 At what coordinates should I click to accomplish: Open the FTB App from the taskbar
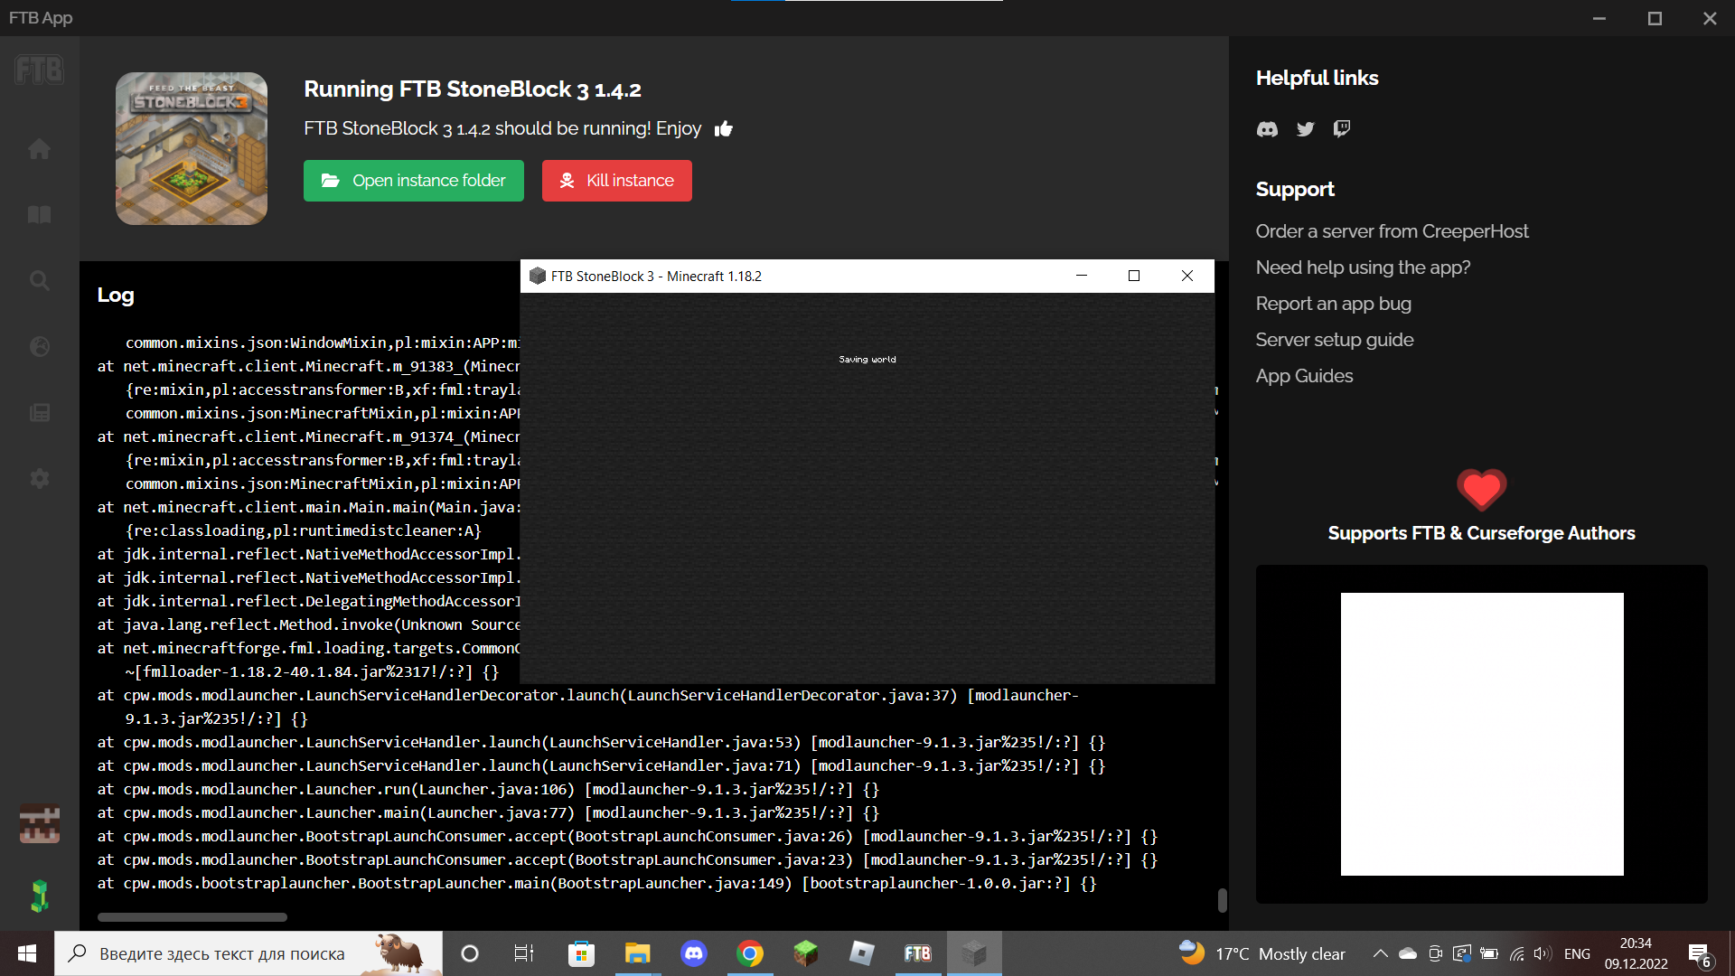click(917, 953)
